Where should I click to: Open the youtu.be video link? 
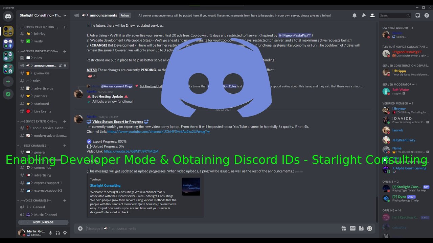[131, 152]
